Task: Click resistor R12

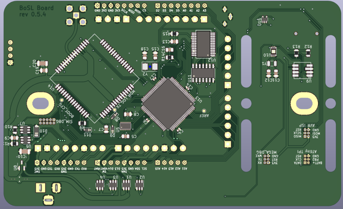Action: [x=308, y=53]
